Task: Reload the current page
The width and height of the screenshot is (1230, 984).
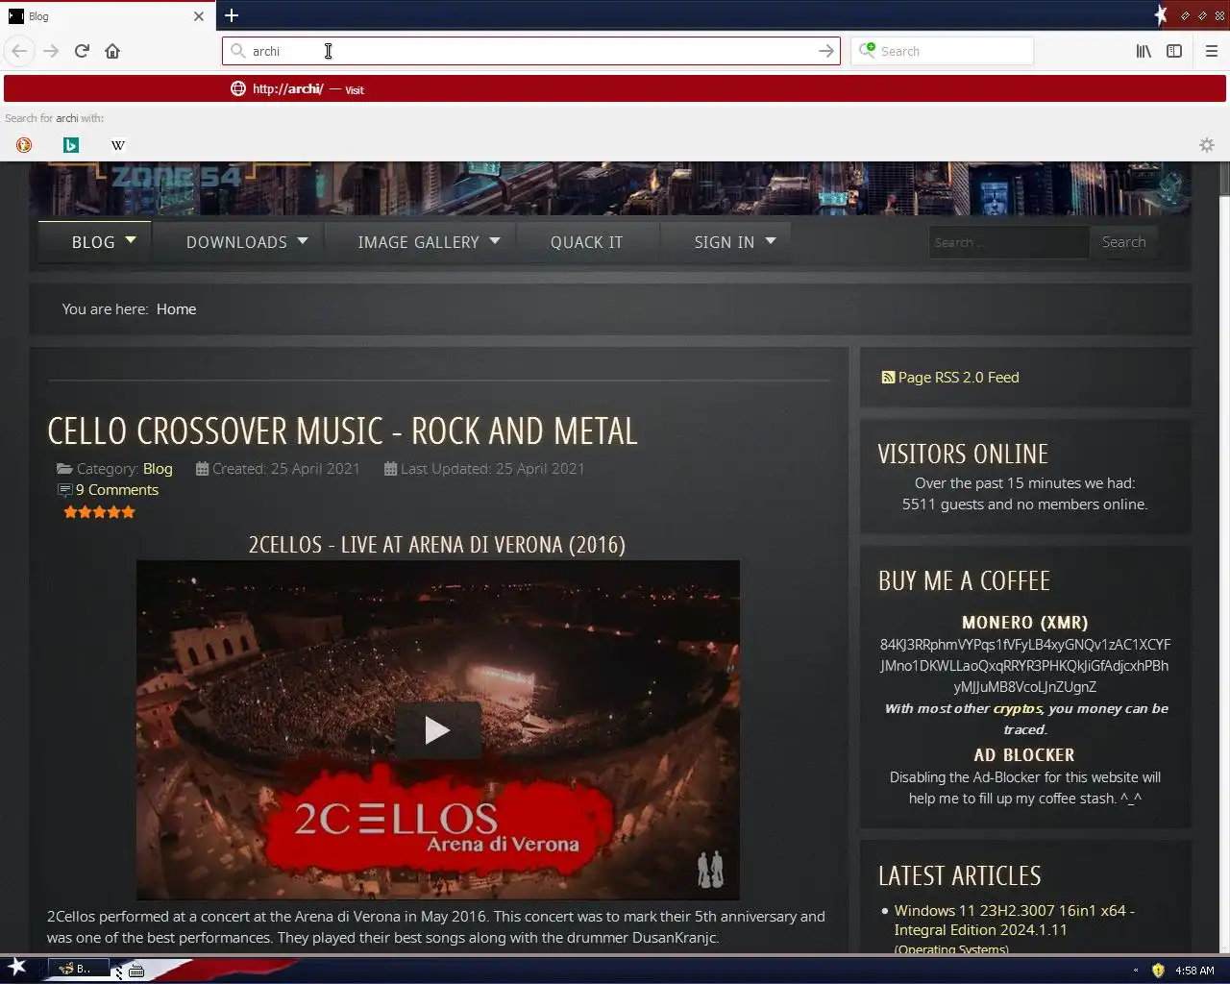Action: tap(82, 51)
